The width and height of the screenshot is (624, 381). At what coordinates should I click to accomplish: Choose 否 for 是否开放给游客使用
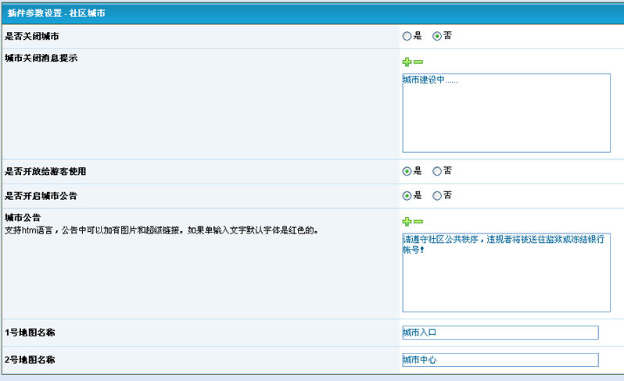coord(437,171)
